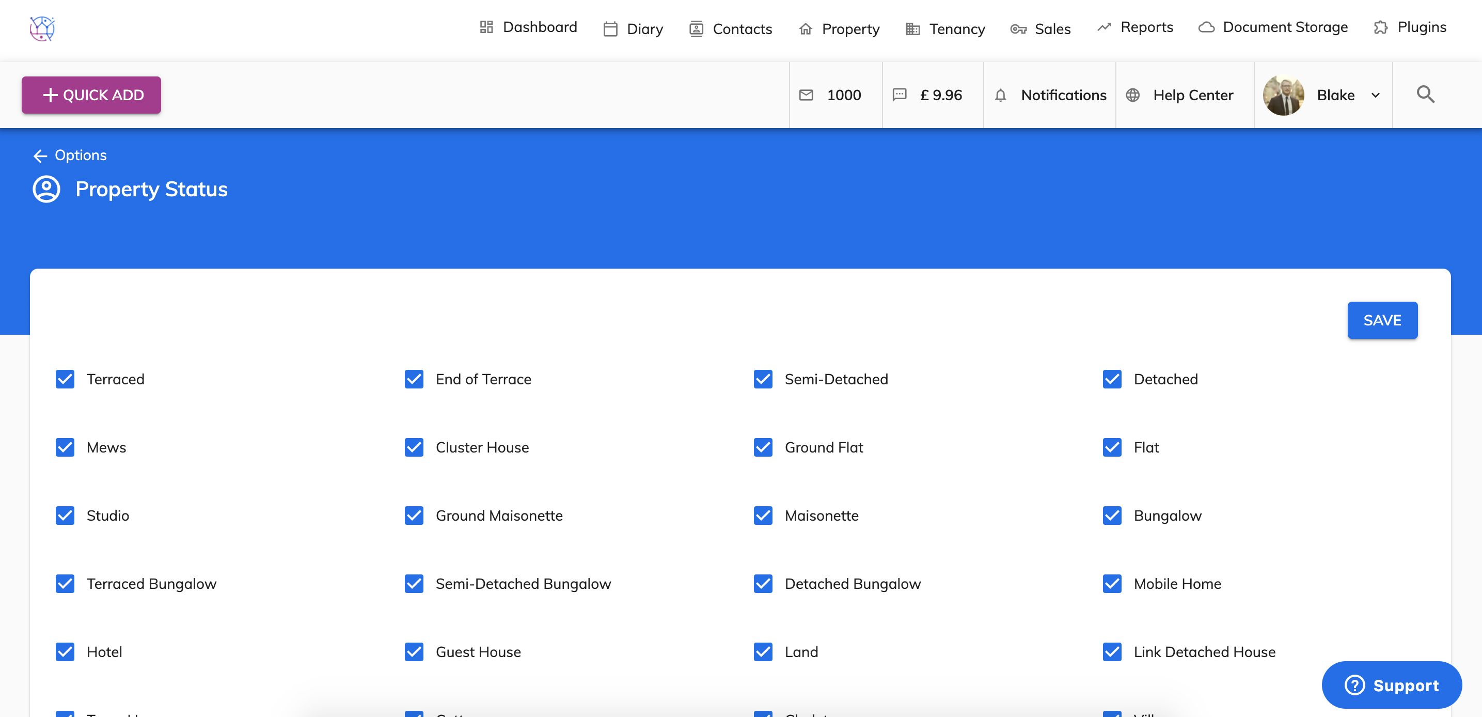Toggle the Guest House checkbox
This screenshot has height=717, width=1482.
(414, 652)
